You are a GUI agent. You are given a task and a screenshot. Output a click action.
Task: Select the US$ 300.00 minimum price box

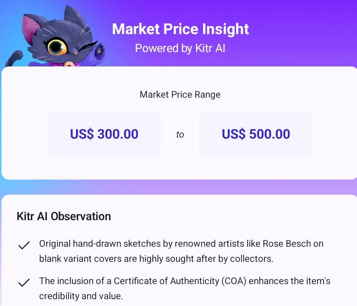coord(104,134)
